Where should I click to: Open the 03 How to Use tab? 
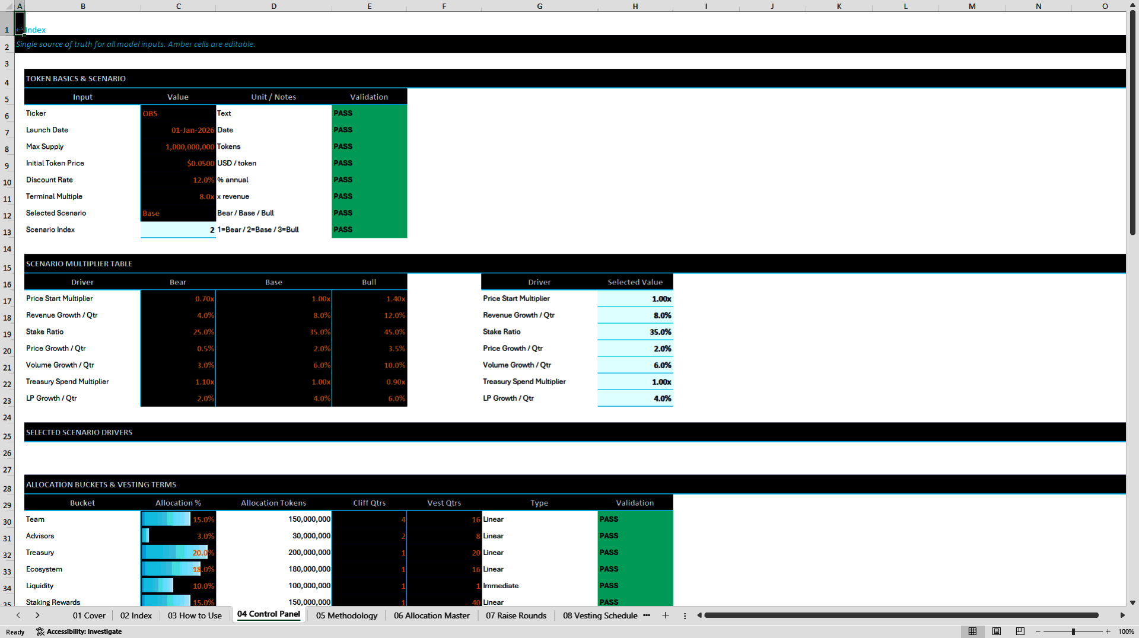tap(195, 615)
